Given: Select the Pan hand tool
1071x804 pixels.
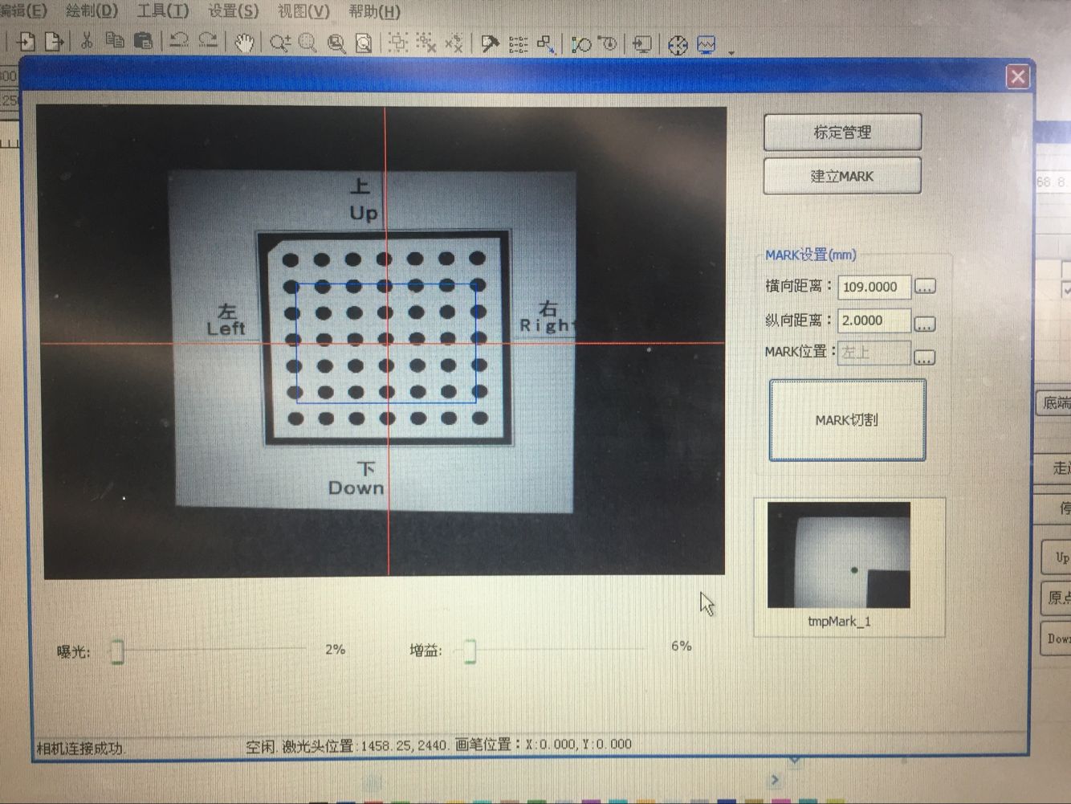Looking at the screenshot, I should pos(245,43).
